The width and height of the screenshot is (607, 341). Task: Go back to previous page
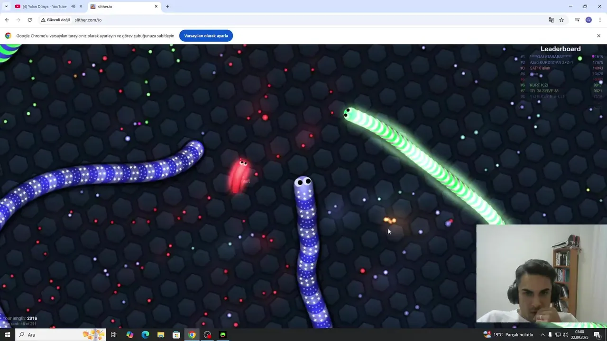[7, 20]
